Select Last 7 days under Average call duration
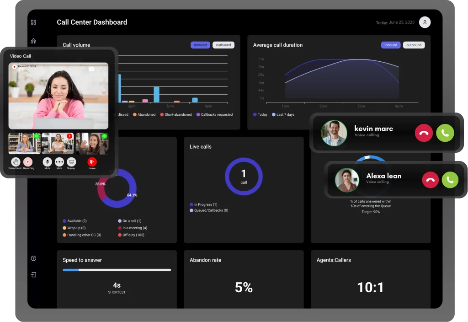This screenshot has width=468, height=322. [284, 114]
